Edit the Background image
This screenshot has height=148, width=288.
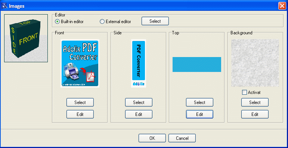tap(255, 114)
